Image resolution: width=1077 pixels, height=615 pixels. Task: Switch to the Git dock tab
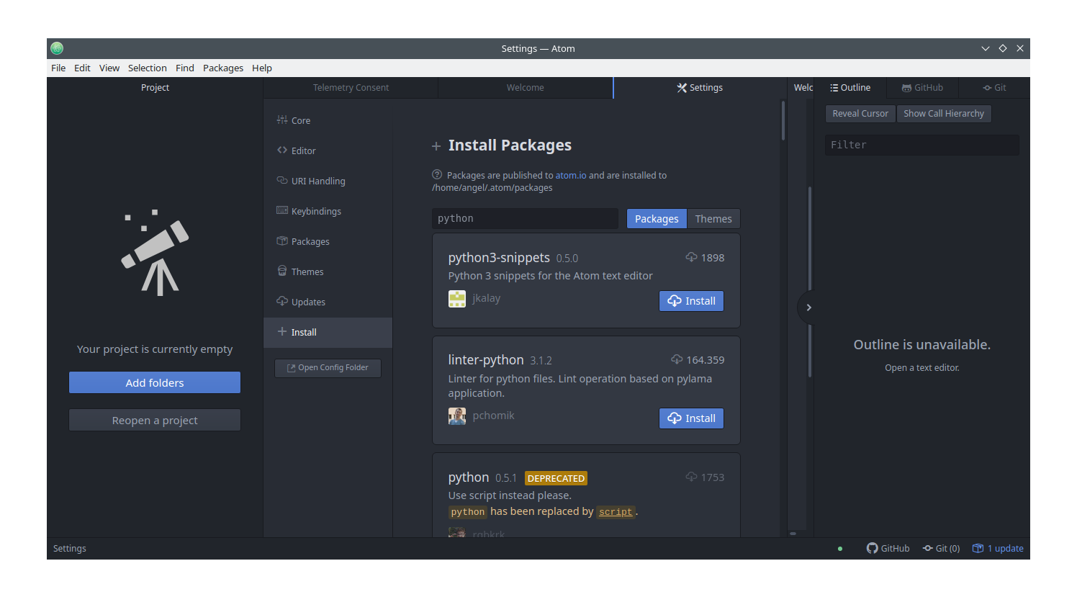994,88
